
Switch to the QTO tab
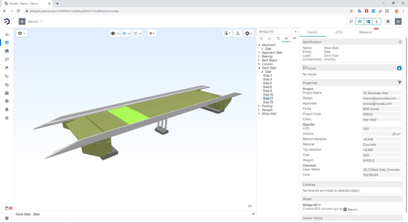point(339,32)
